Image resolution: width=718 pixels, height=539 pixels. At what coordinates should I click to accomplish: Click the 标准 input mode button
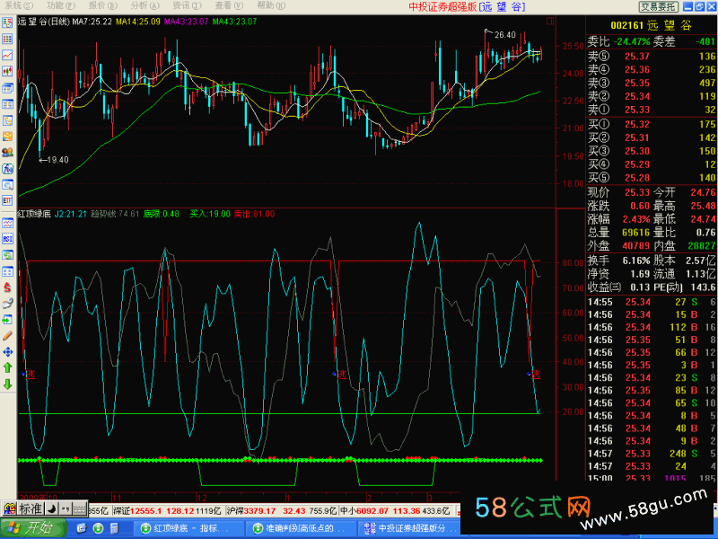[x=31, y=508]
